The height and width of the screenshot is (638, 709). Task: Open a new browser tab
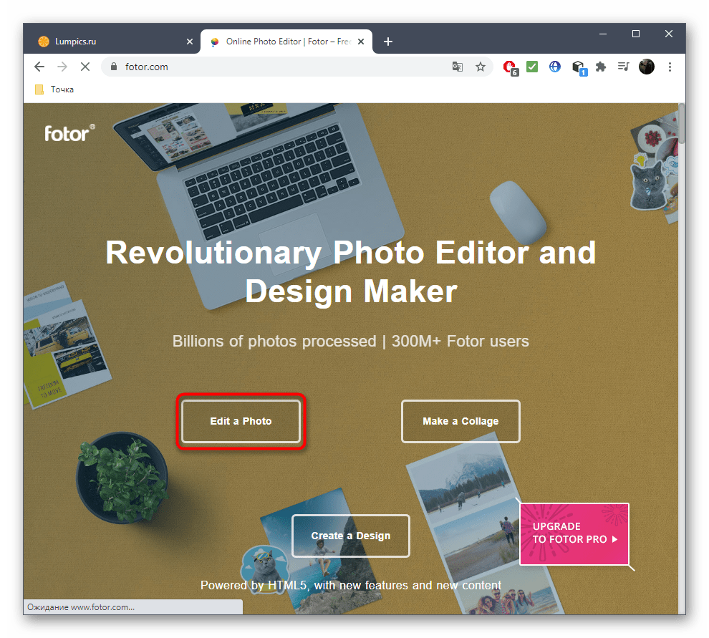coord(388,42)
